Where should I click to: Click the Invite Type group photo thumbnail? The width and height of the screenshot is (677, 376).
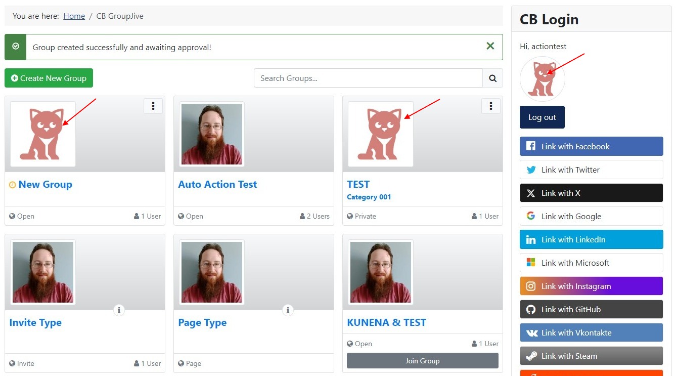pos(43,272)
